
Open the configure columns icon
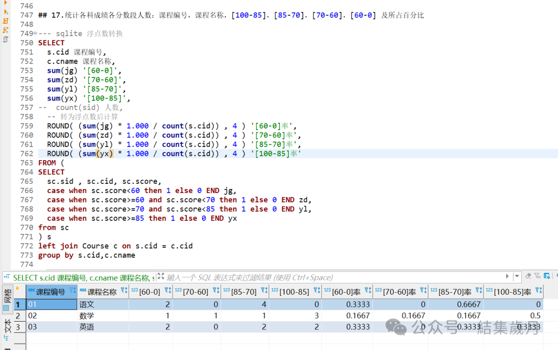click(547, 276)
